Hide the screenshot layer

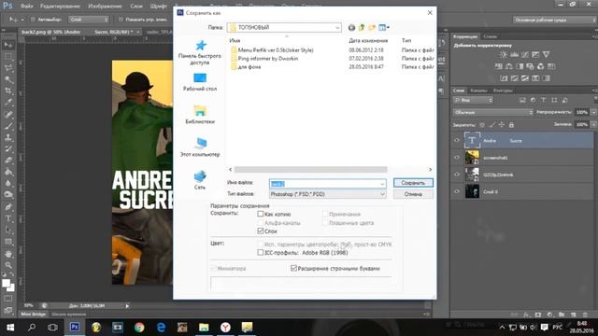point(457,158)
